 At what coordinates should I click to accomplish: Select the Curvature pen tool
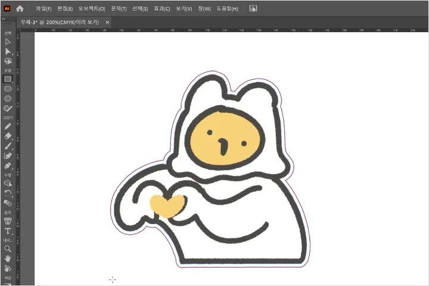[x=8, y=156]
